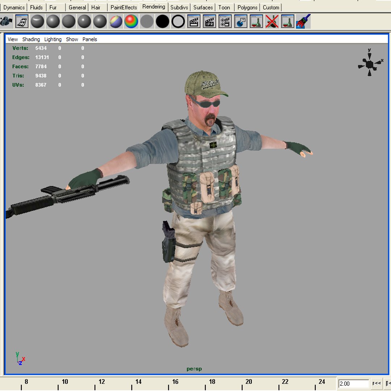Click the current frame field showing 2.00
The image size is (391, 391).
coord(354,383)
